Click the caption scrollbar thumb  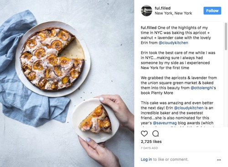click(226, 36)
